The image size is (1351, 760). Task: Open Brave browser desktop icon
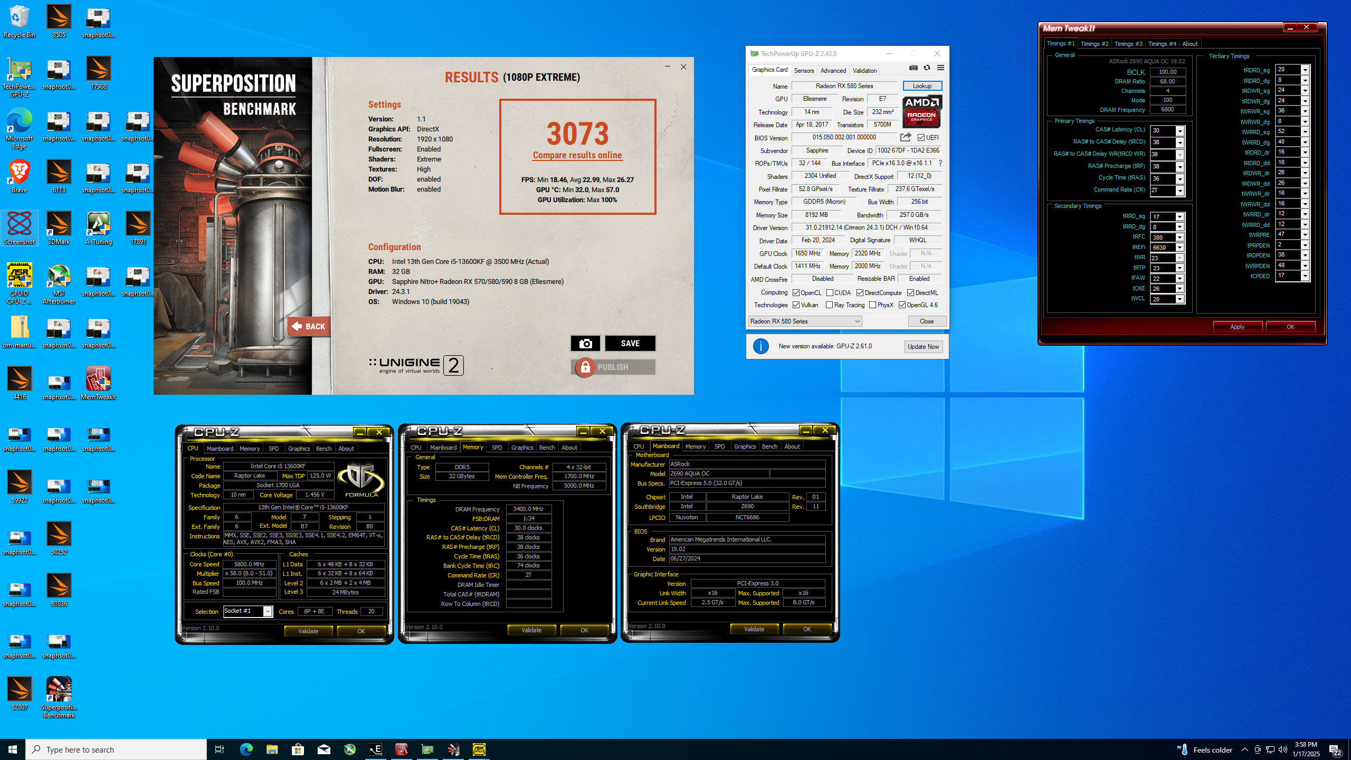pyautogui.click(x=20, y=177)
